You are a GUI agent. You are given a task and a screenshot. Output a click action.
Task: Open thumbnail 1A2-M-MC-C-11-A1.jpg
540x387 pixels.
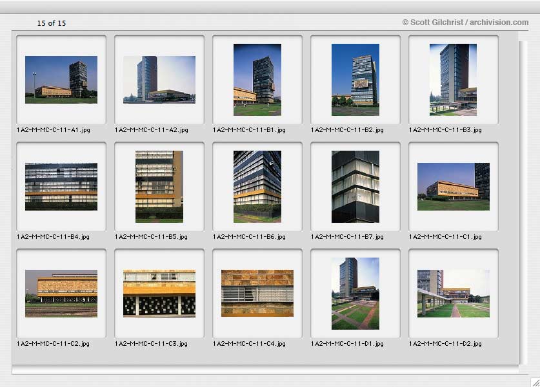pyautogui.click(x=61, y=80)
